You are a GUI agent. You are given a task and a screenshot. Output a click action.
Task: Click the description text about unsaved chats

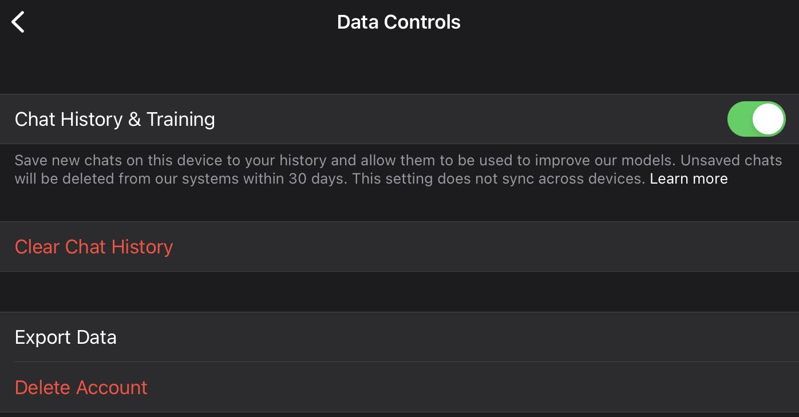click(343, 169)
